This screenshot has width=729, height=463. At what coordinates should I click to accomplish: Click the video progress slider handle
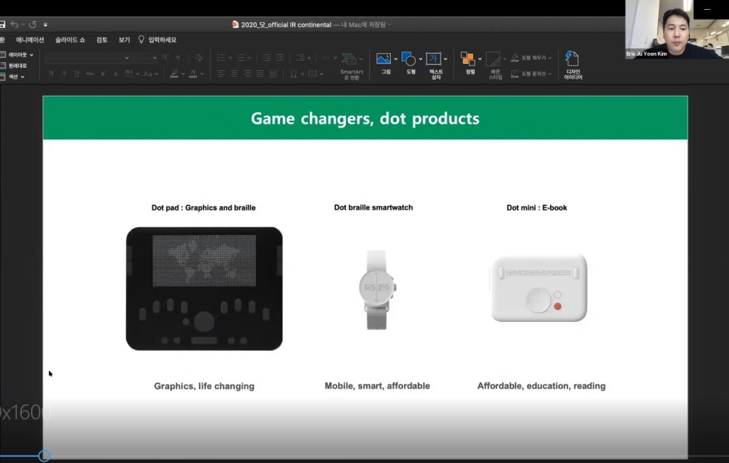(44, 455)
